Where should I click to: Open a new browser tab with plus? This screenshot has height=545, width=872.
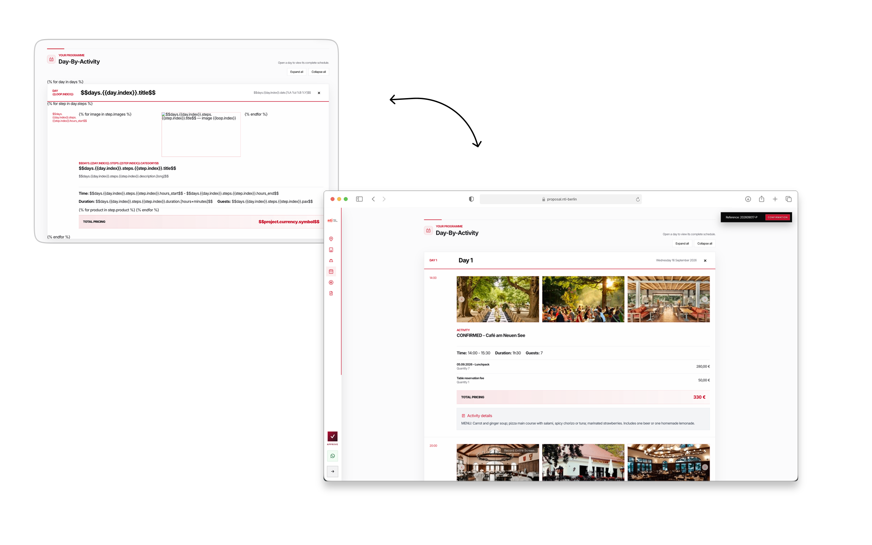[x=775, y=199]
